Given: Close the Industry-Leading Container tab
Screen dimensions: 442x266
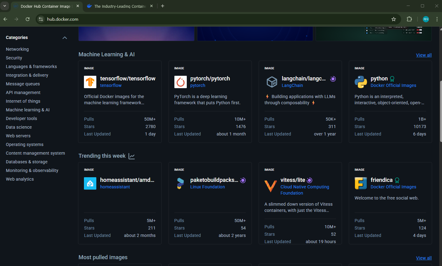Looking at the screenshot, I should (151, 6).
